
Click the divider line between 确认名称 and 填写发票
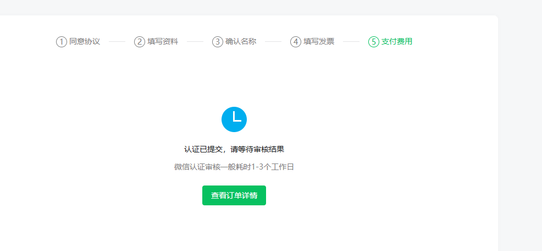[273, 42]
